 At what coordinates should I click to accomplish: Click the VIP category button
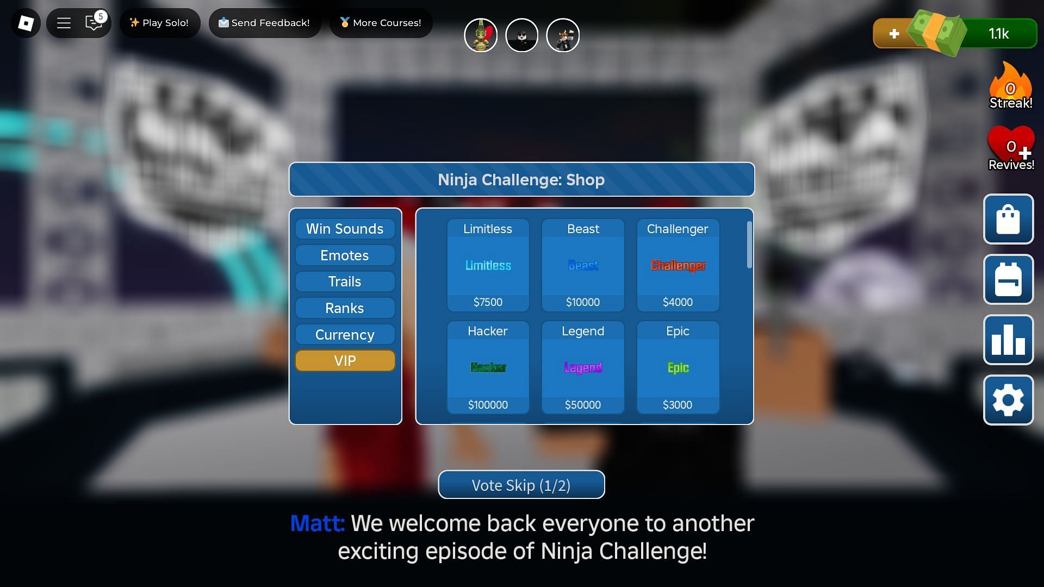(x=344, y=360)
